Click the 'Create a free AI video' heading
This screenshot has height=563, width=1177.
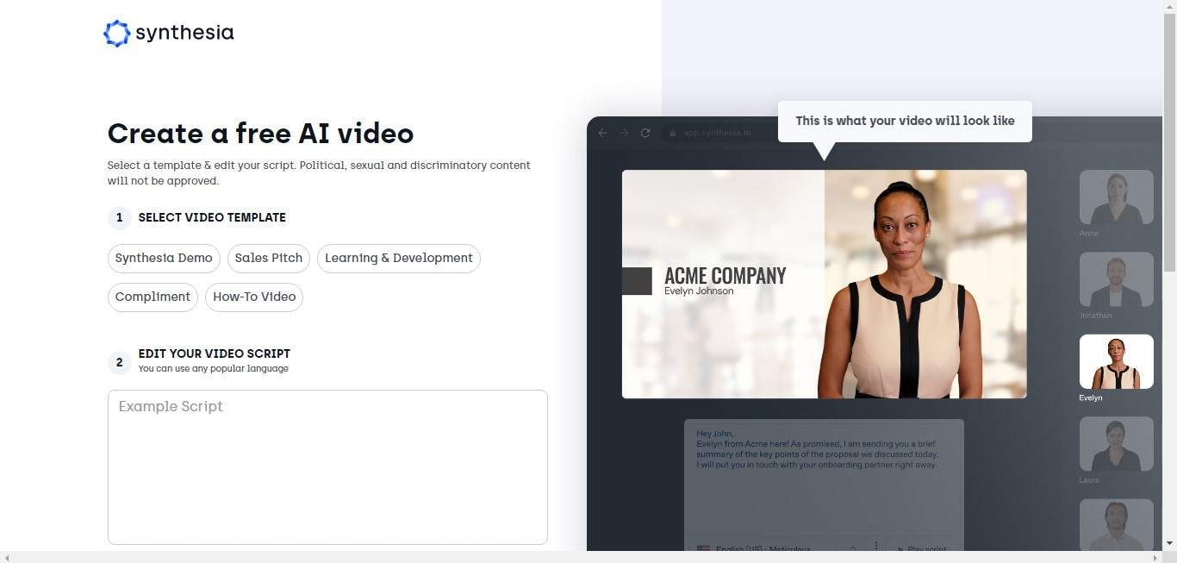point(260,134)
